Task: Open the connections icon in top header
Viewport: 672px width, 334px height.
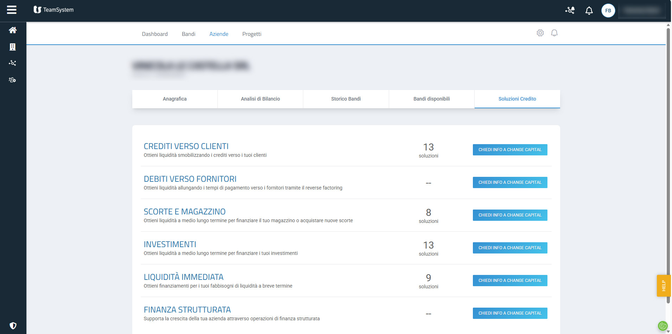Action: [x=570, y=11]
